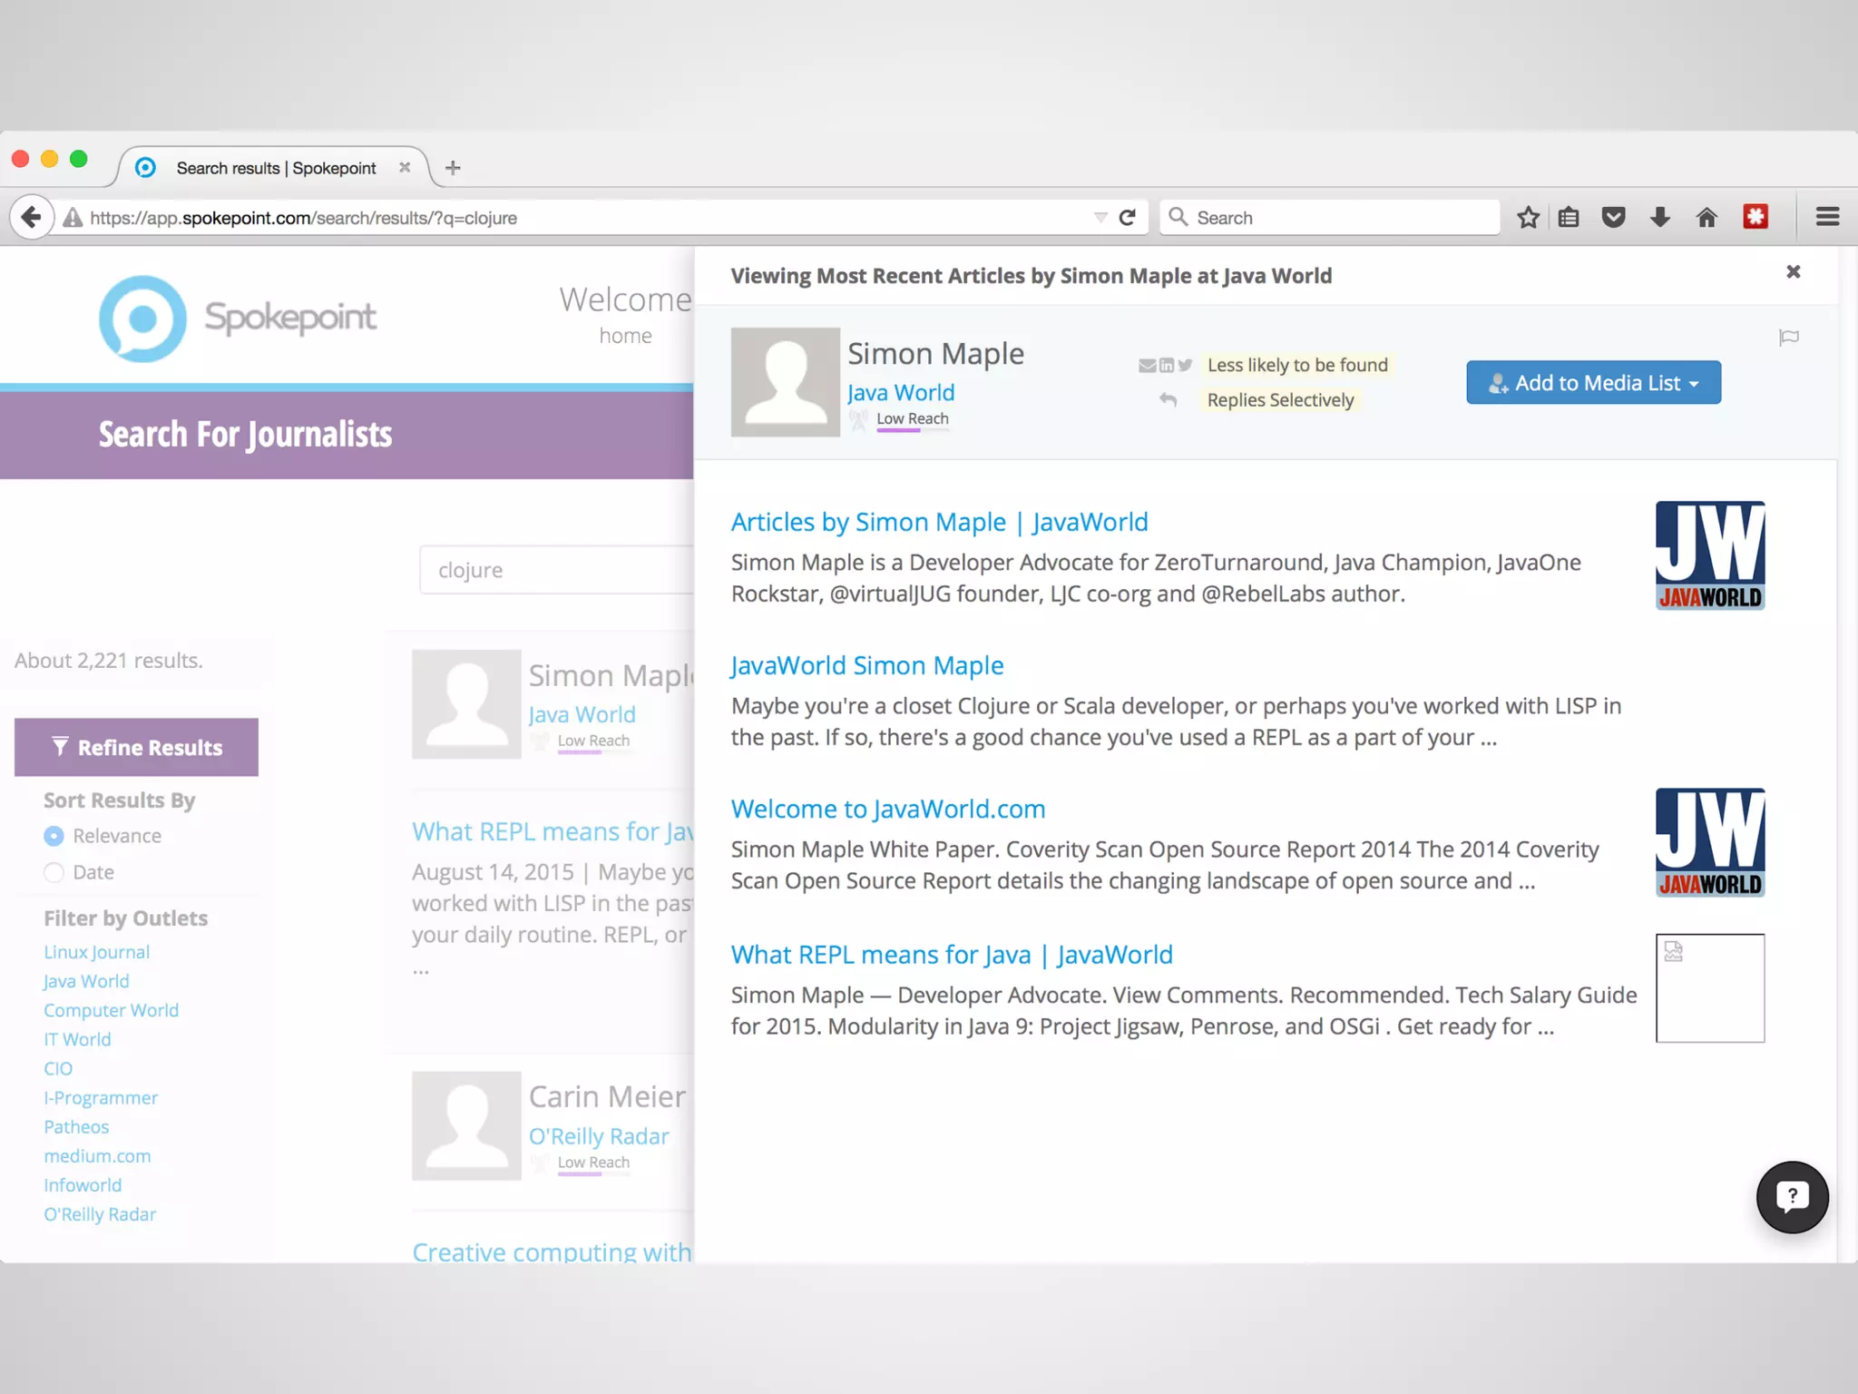1858x1394 pixels.
Task: Click the reply arrow icon next to Replies Selectively
Action: 1168,399
